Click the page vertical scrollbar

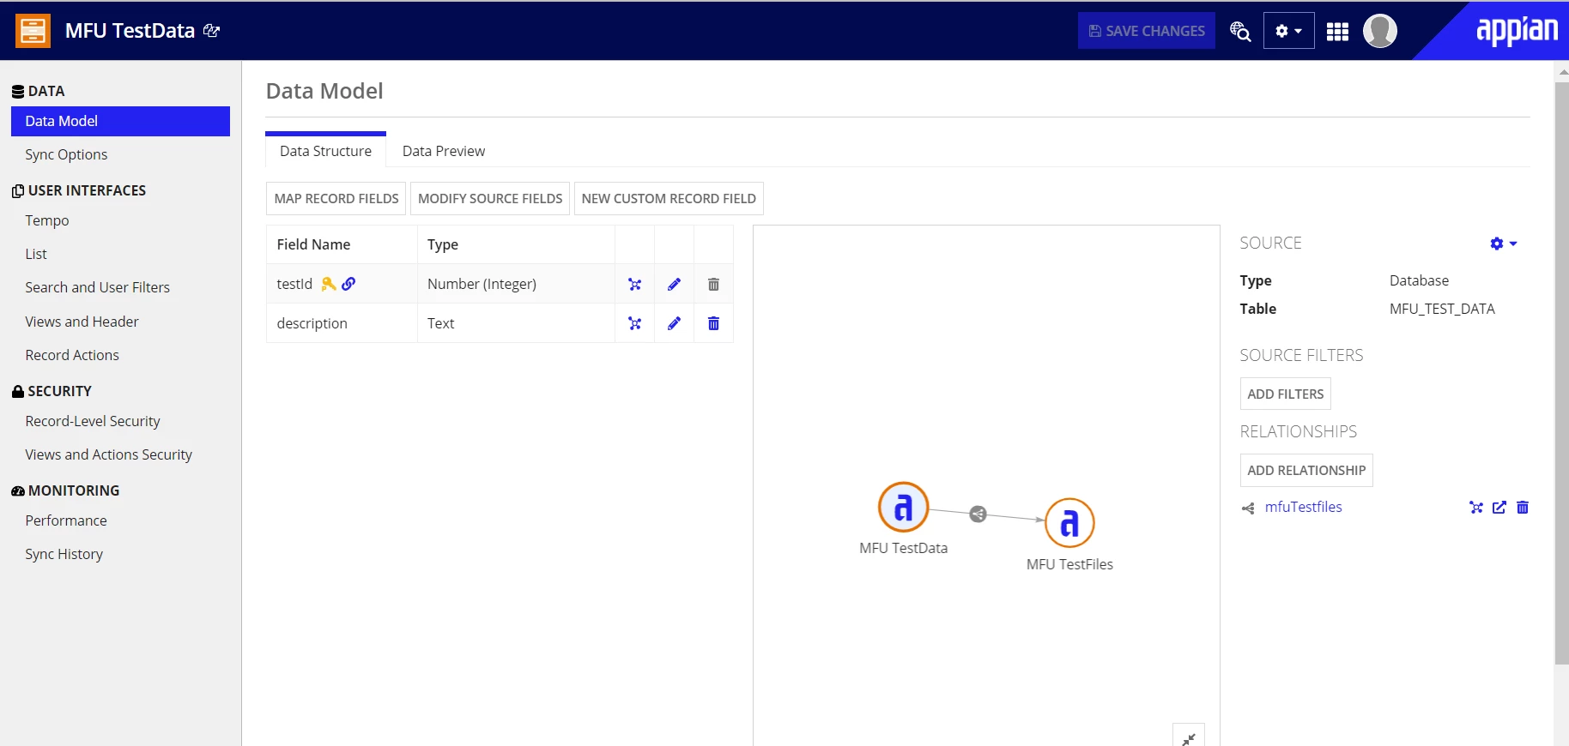1561,373
